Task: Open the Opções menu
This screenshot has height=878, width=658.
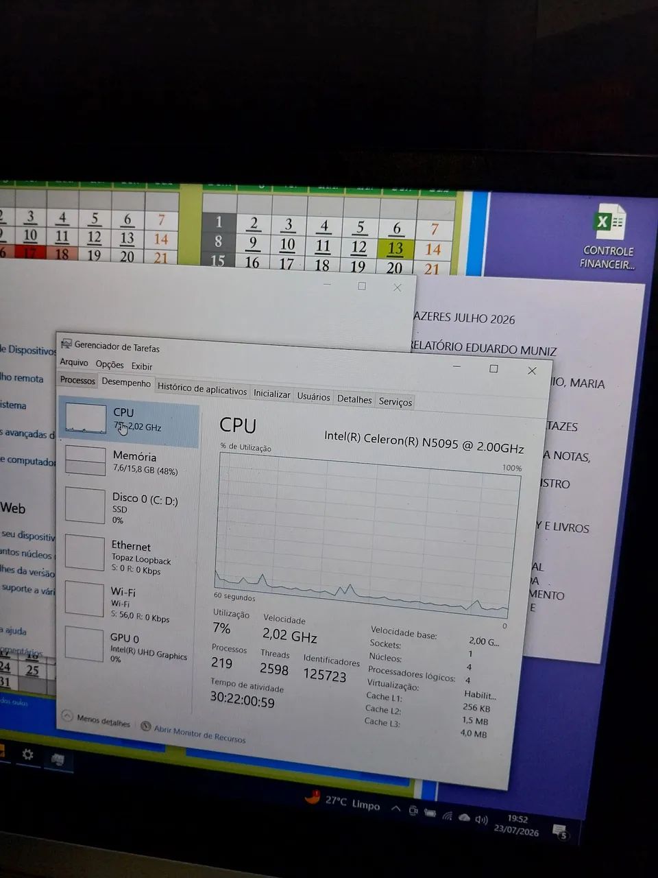Action: tap(110, 364)
